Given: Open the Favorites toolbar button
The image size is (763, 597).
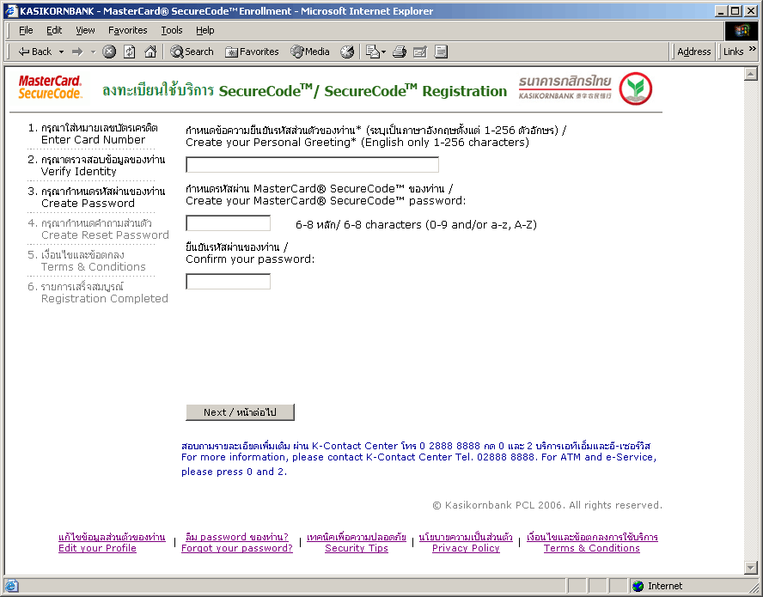Looking at the screenshot, I should (x=252, y=52).
